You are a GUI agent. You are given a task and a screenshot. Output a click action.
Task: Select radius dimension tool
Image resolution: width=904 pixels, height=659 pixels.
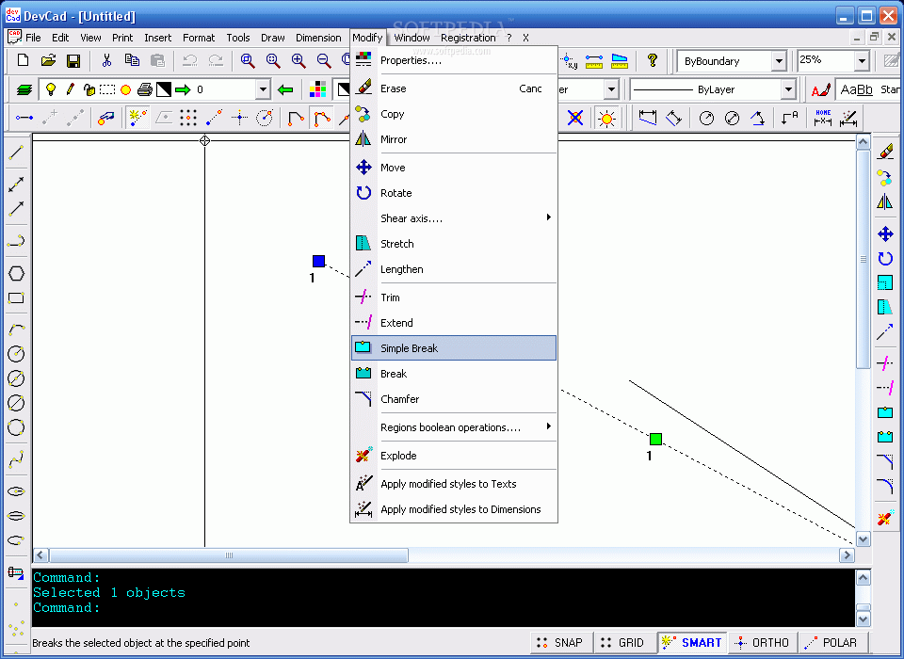tap(706, 119)
